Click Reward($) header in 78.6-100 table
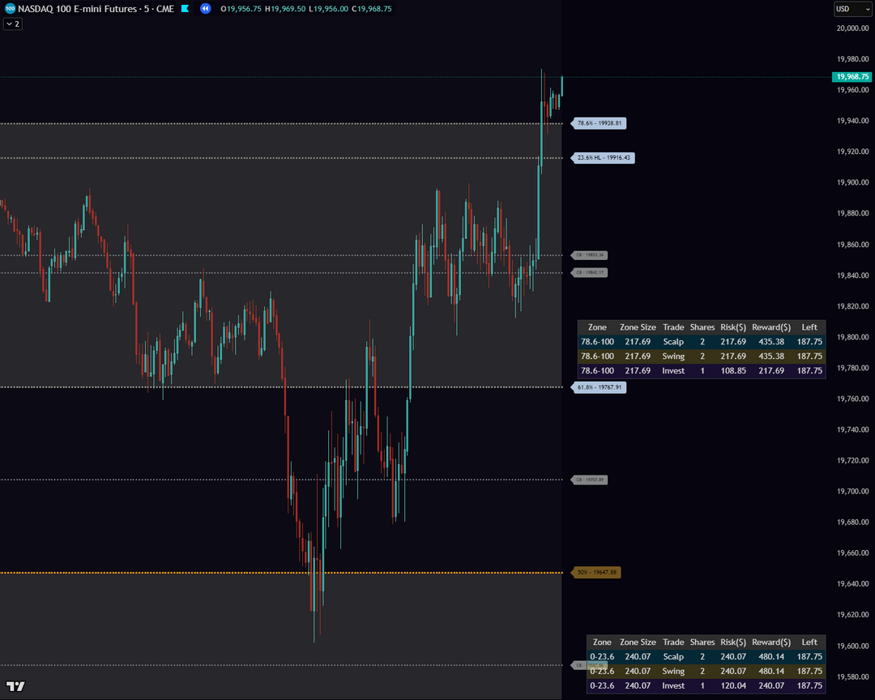 coord(771,327)
